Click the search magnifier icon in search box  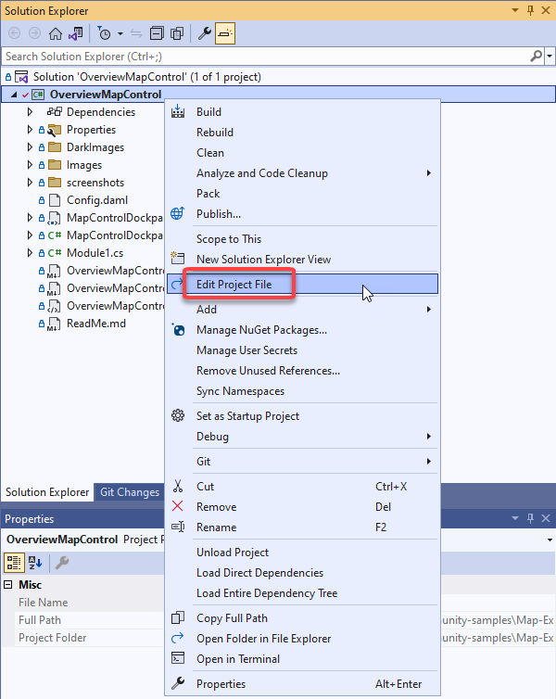(x=536, y=57)
